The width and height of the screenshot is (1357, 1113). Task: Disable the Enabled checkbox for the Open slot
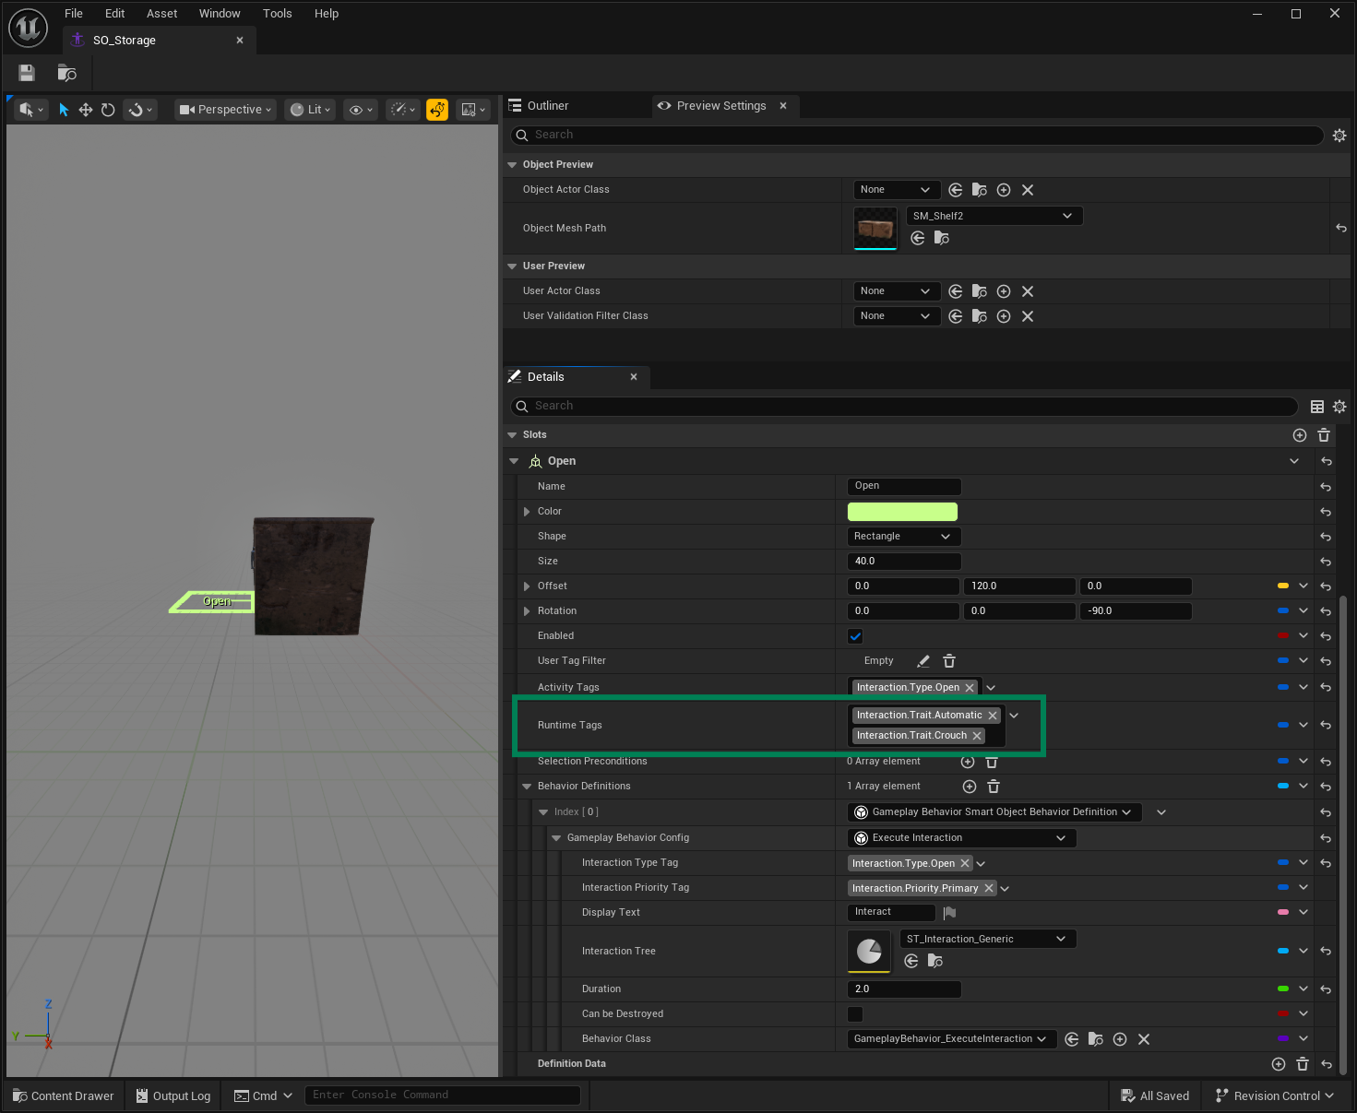(x=855, y=635)
